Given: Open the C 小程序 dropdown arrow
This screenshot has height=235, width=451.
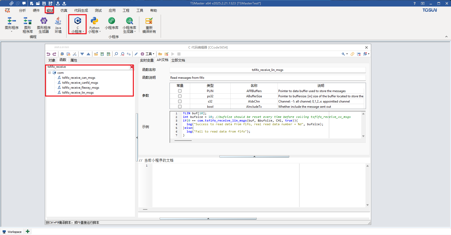Looking at the screenshot, I should pyautogui.click(x=83, y=32).
